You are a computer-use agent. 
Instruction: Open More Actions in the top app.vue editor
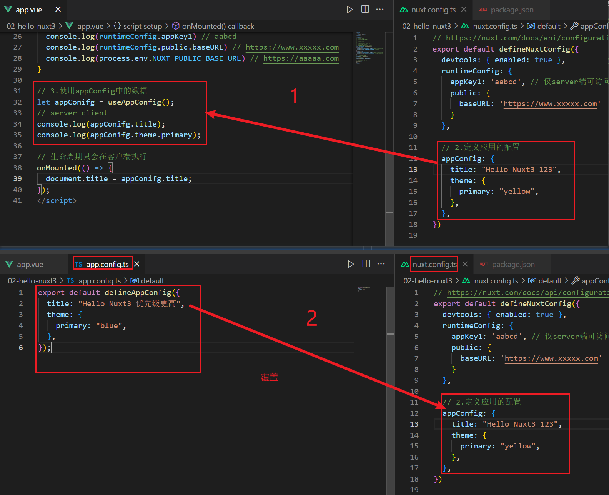click(380, 10)
